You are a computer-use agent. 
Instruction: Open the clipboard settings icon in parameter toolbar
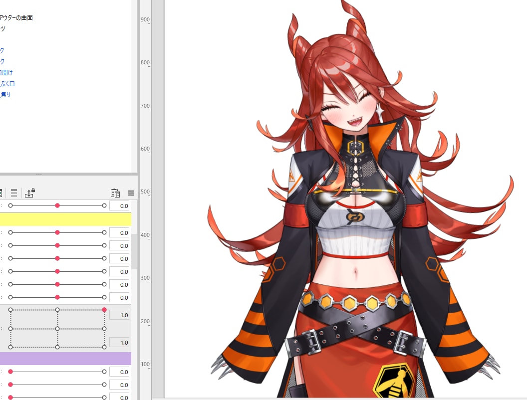tap(115, 193)
